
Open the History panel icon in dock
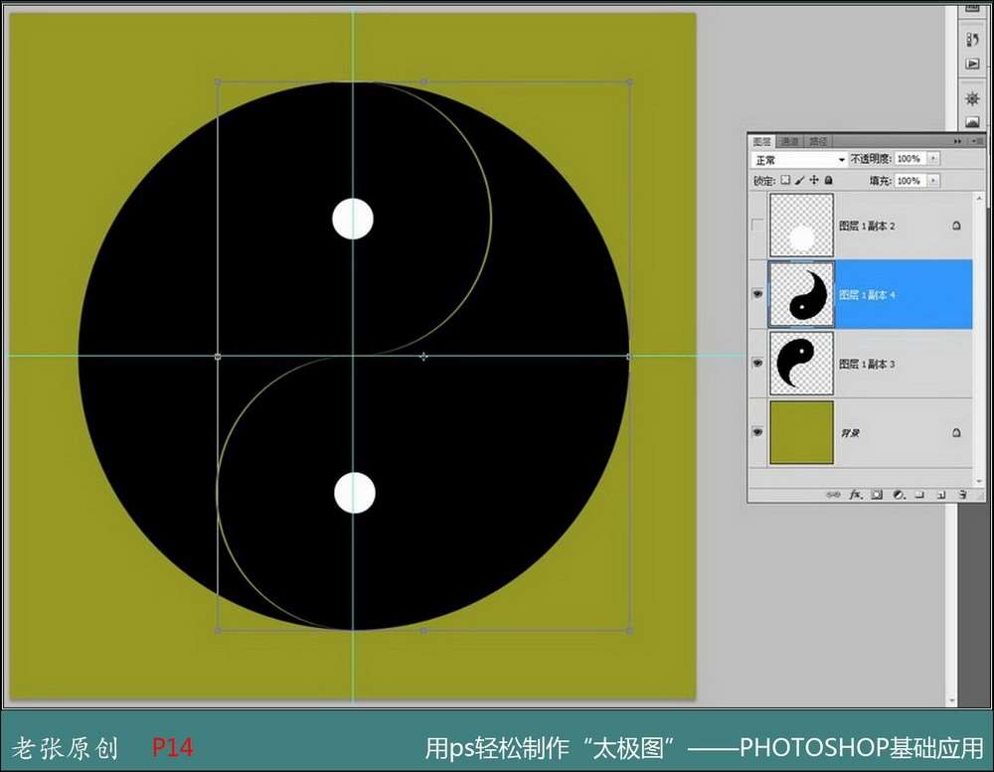pyautogui.click(x=973, y=40)
